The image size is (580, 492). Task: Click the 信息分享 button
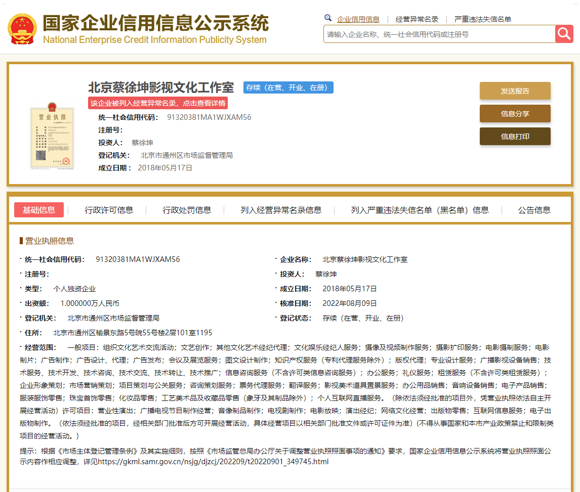click(515, 113)
